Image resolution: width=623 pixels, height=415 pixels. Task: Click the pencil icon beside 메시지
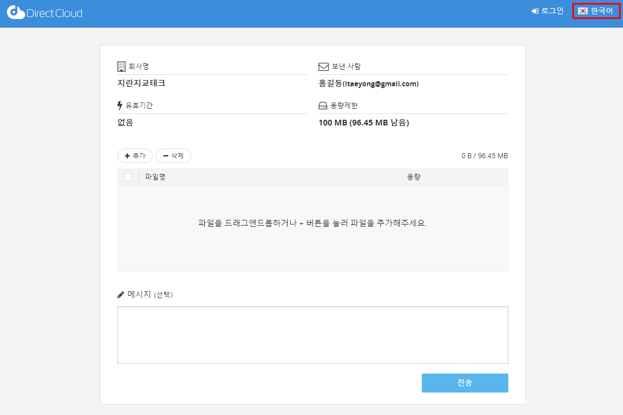click(x=120, y=295)
